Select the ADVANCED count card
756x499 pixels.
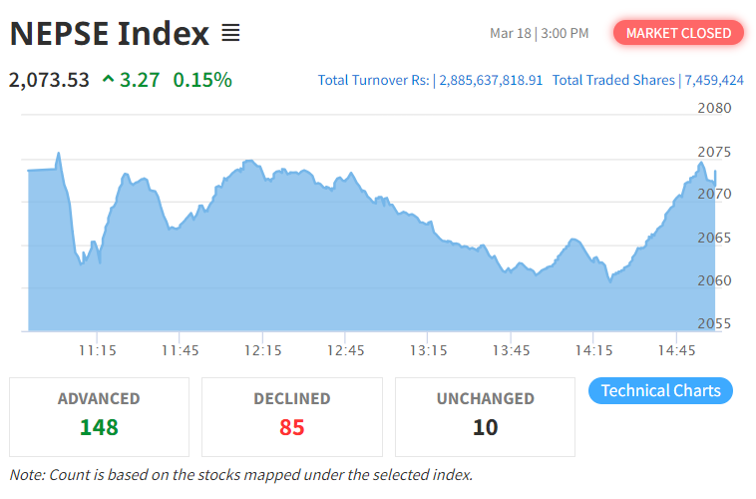click(x=99, y=416)
